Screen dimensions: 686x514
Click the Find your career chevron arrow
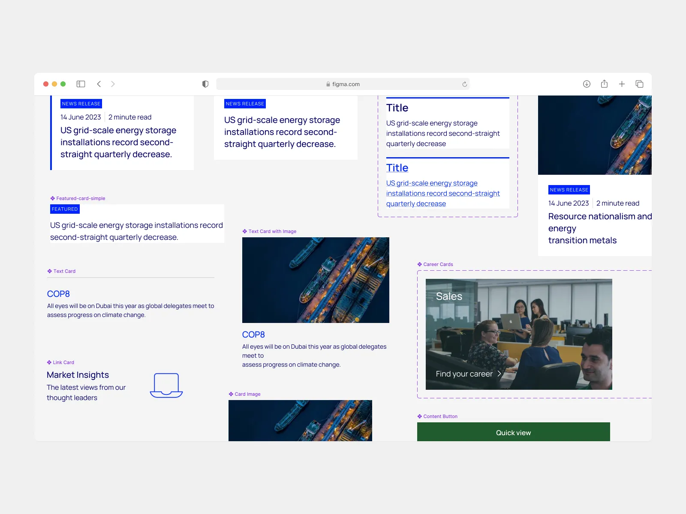(x=499, y=374)
